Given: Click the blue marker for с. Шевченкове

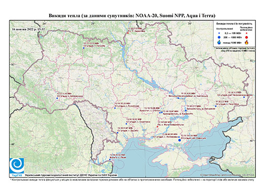Looking at the screenshot, I should (x=57, y=98).
